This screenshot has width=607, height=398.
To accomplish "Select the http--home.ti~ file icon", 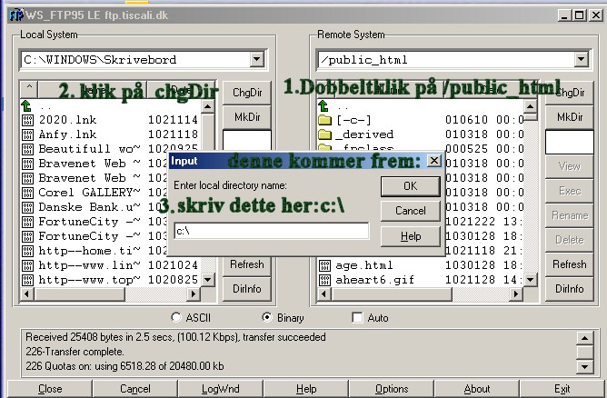I will [x=27, y=251].
